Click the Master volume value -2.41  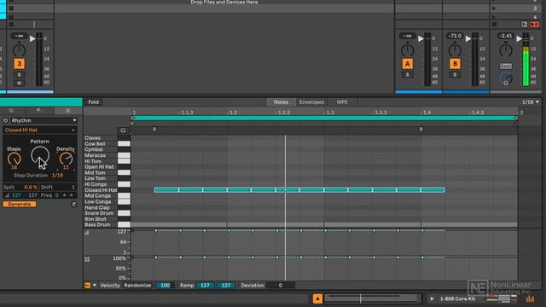(x=506, y=36)
